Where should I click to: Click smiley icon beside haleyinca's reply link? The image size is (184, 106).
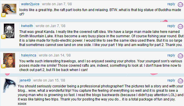pos(180,56)
